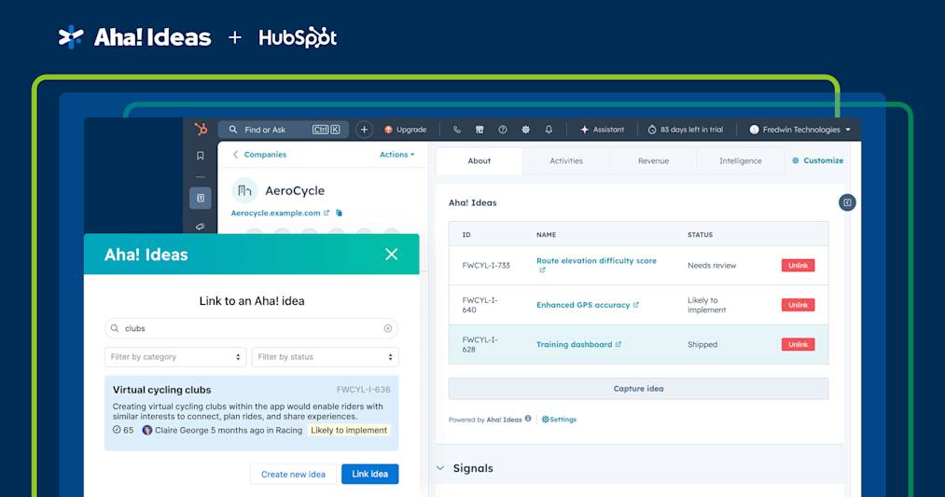The image size is (945, 497).
Task: Open Enhanced GPS accuracy idea
Action: pyautogui.click(x=583, y=305)
